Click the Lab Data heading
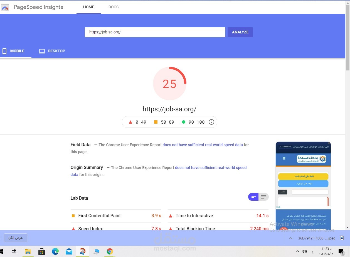This screenshot has width=350, height=257. tap(79, 198)
